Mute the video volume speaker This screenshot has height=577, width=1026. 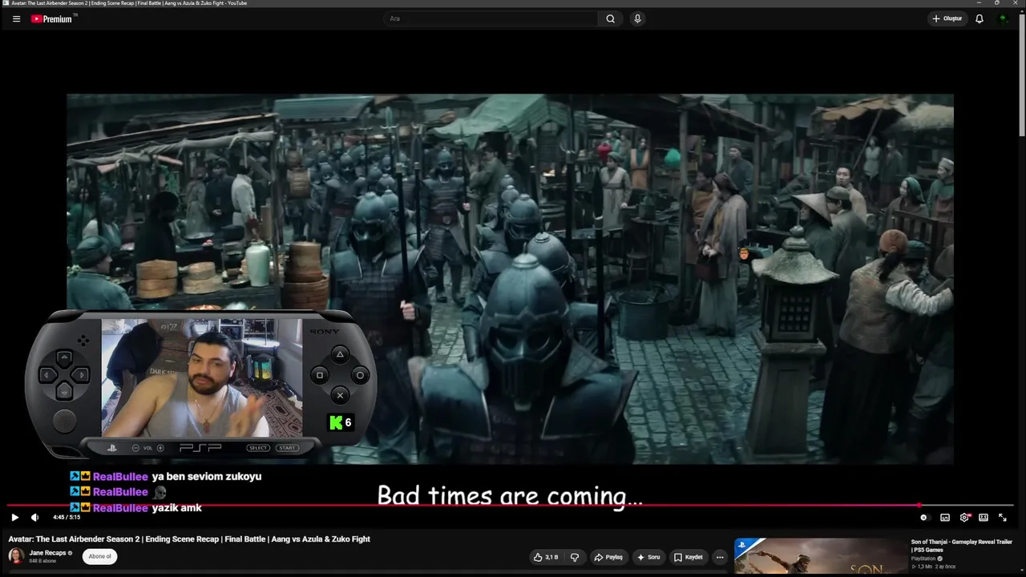click(x=34, y=518)
